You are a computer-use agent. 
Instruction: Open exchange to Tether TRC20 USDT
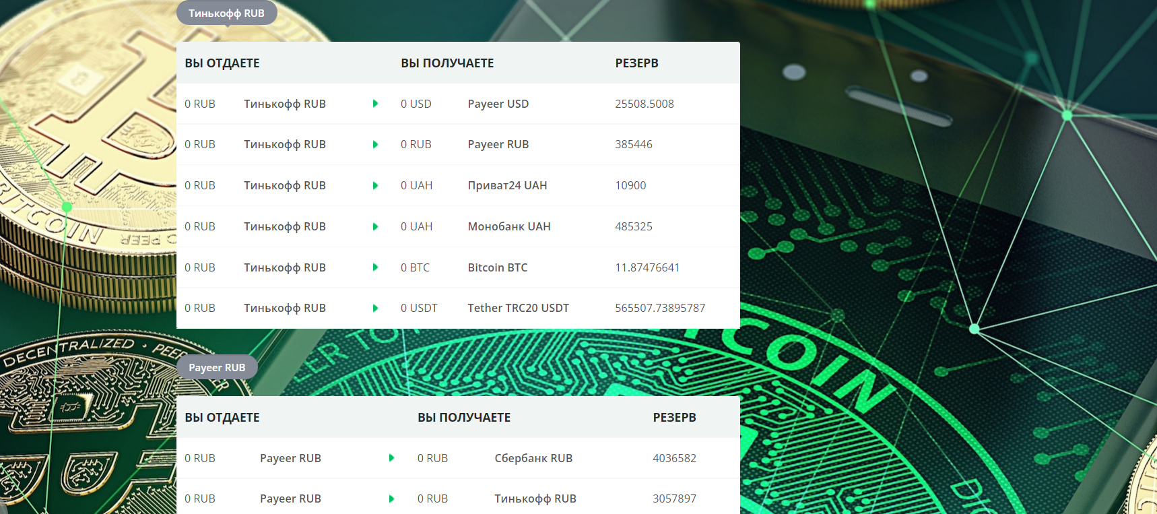518,308
